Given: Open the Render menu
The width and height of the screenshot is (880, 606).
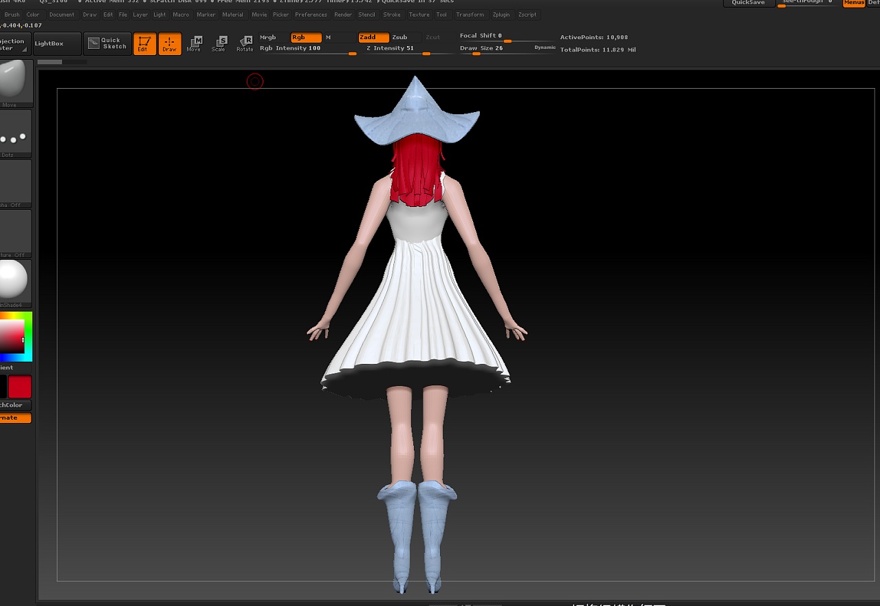Looking at the screenshot, I should click(343, 14).
